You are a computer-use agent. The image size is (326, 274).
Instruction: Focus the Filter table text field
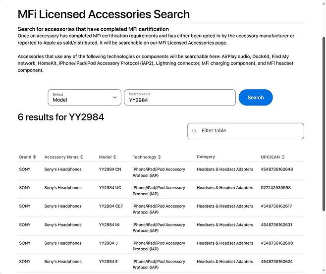click(250, 131)
